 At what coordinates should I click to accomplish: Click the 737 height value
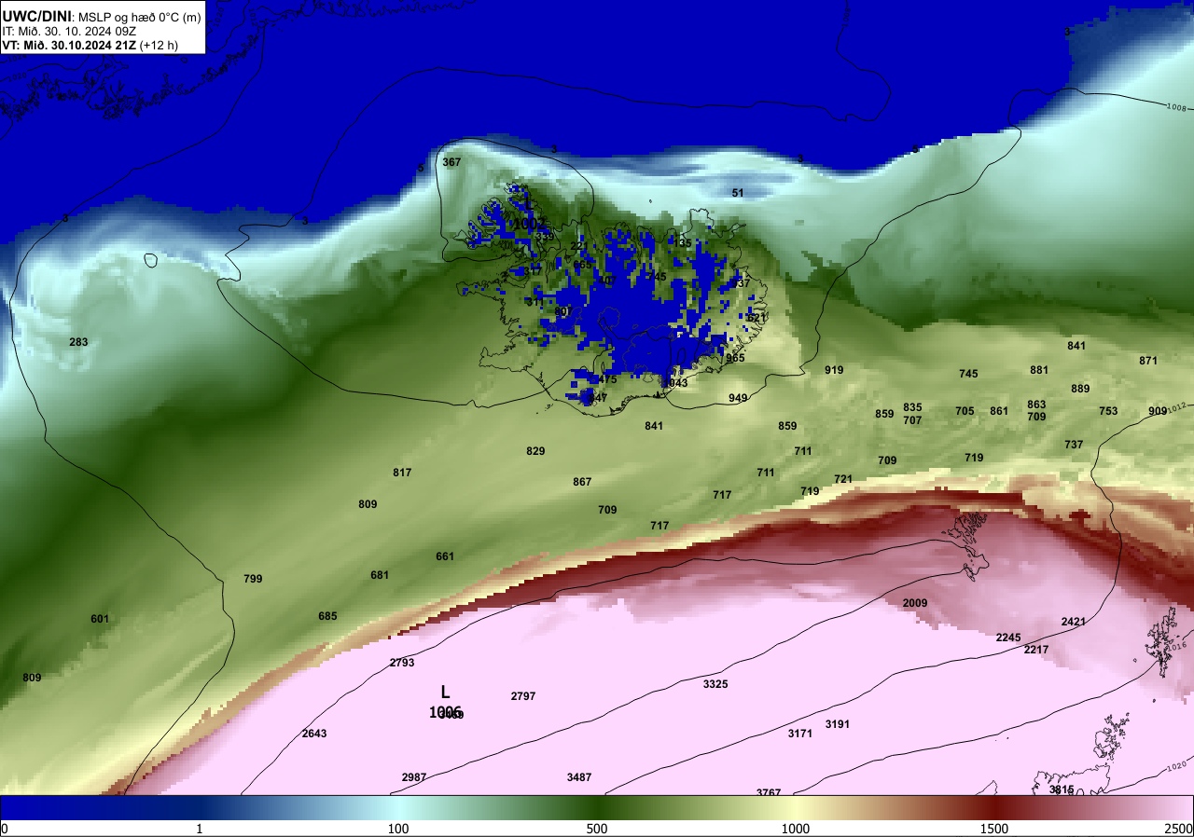pyautogui.click(x=1074, y=445)
